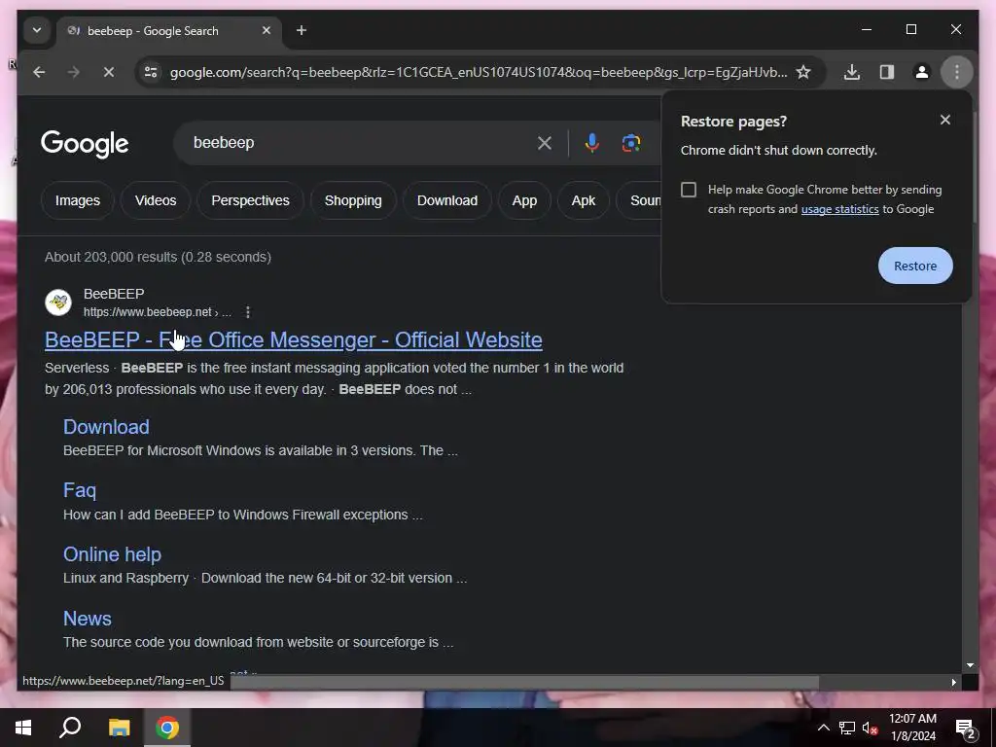Viewport: 996px width, 747px height.
Task: Select the App filter chip
Action: point(524,200)
